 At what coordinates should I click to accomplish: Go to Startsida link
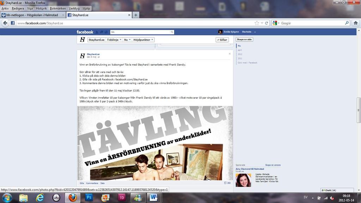(x=246, y=32)
